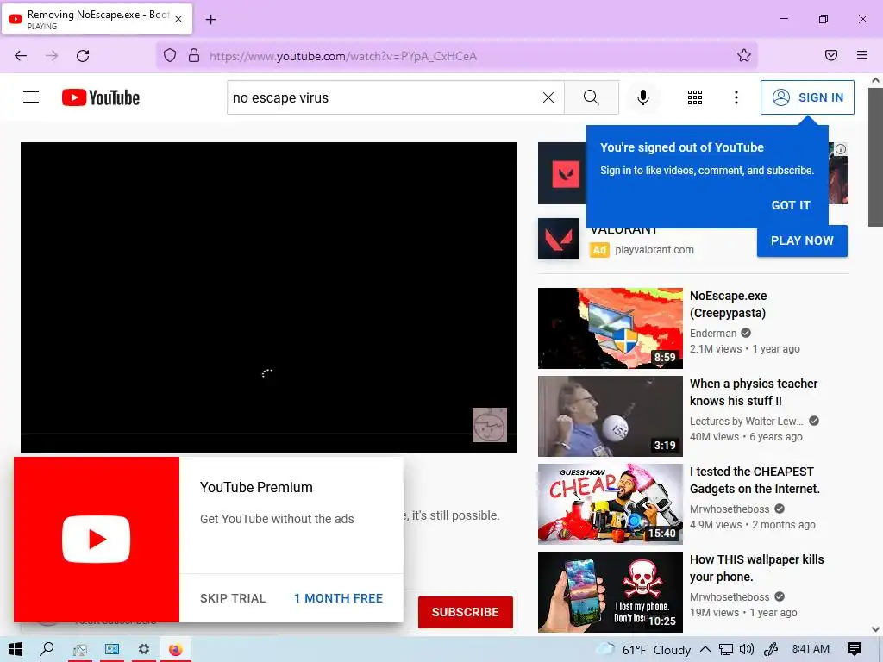Reload the page with refresh icon
This screenshot has height=662, width=883.
click(x=83, y=56)
